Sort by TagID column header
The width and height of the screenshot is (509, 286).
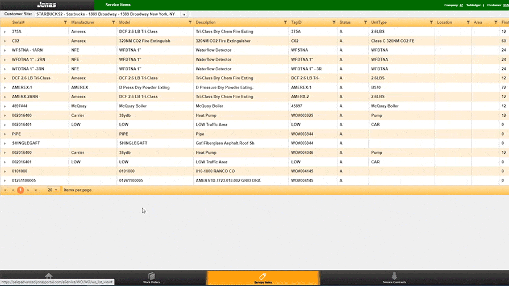[x=297, y=22]
